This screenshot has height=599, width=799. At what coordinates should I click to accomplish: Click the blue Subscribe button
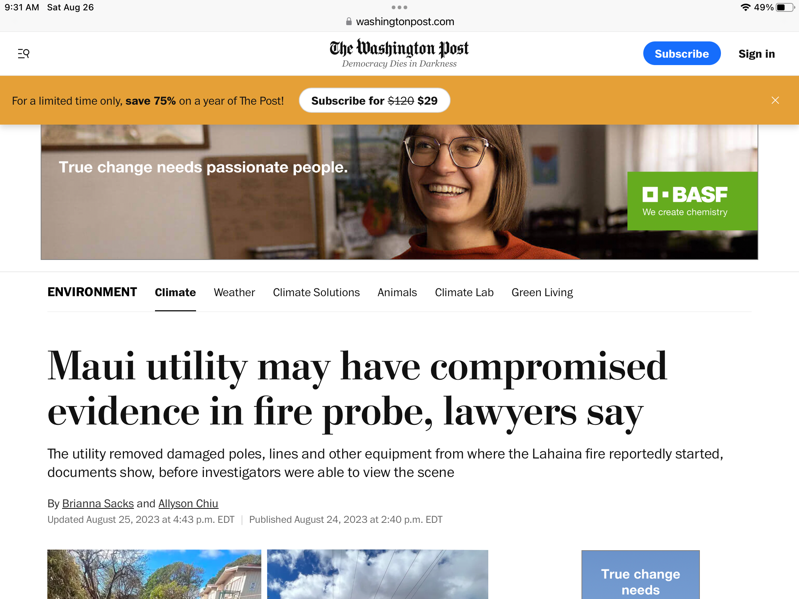pos(682,54)
